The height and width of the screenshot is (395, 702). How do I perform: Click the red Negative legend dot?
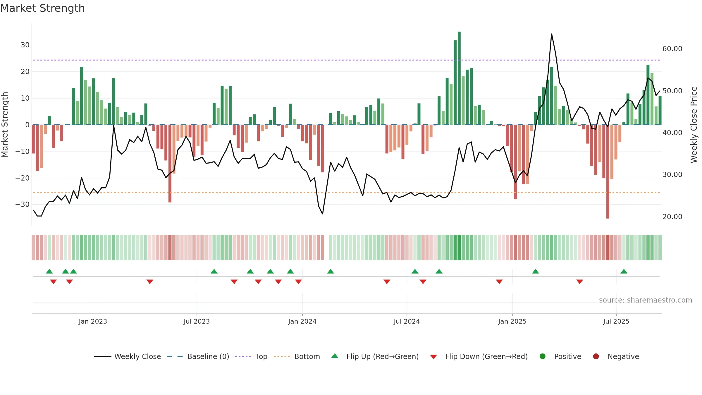coord(596,356)
